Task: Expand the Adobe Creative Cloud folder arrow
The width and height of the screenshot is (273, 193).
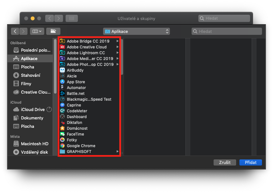Action: 118,47
